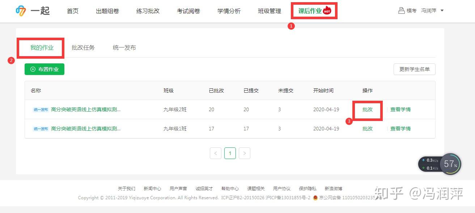Open the 冯润萍 user dropdown menu
Image resolution: width=475 pixels, height=213 pixels.
click(442, 11)
